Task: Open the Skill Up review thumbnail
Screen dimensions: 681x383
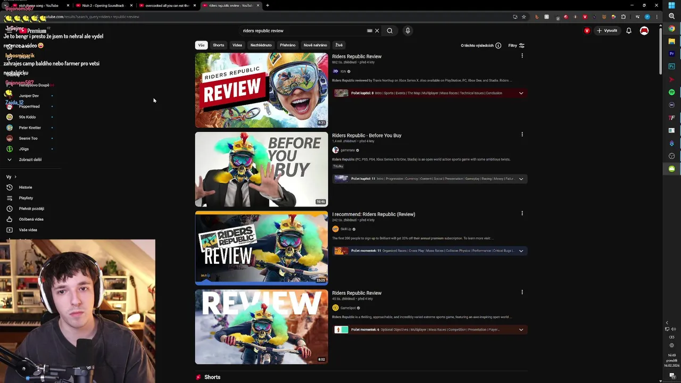Action: (x=261, y=248)
